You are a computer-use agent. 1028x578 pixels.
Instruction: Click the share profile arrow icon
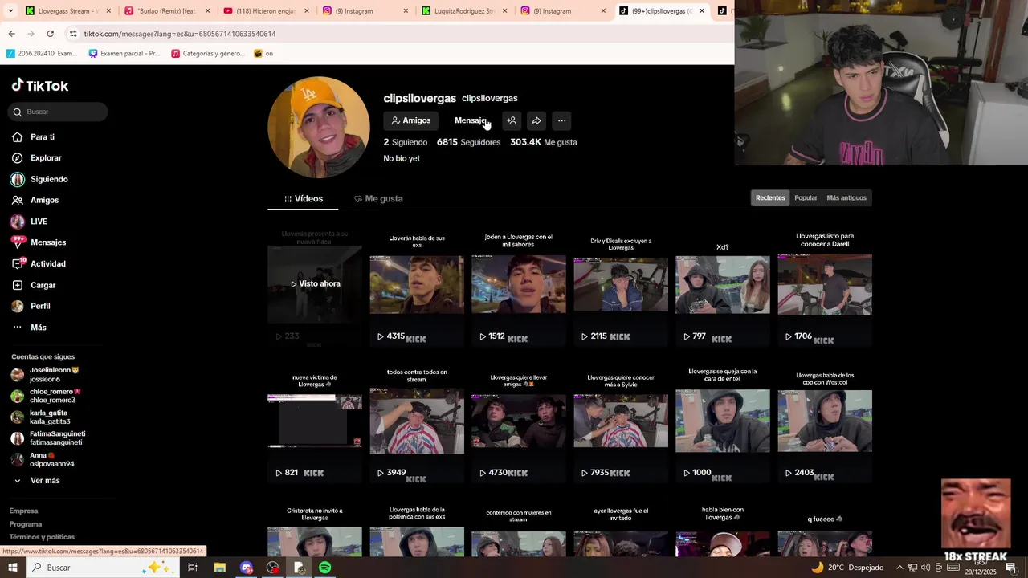[x=536, y=120]
